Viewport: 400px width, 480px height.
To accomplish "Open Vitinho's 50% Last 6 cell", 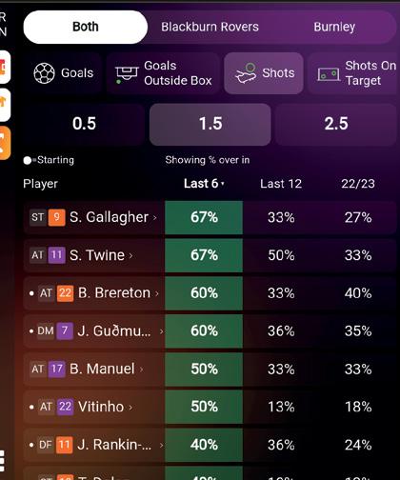I will [x=204, y=407].
